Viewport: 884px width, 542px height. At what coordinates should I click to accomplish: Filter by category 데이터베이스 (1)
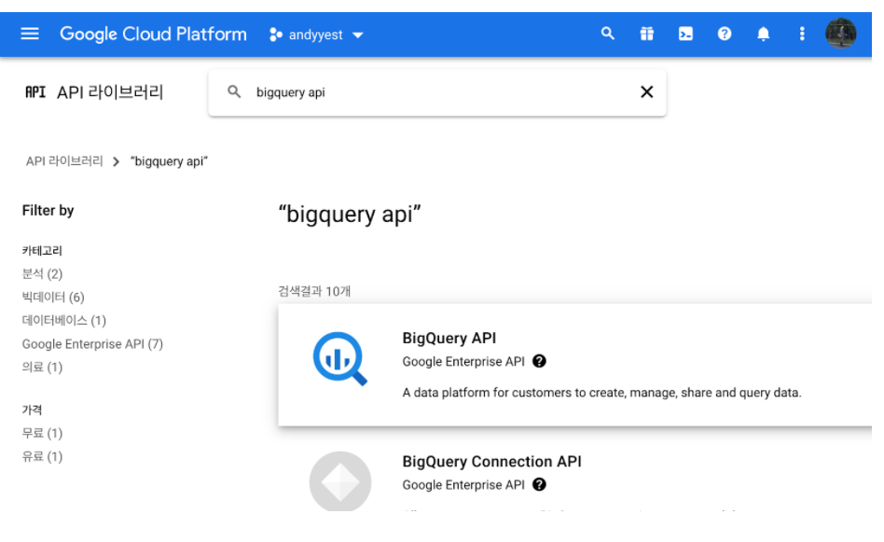pyautogui.click(x=63, y=320)
